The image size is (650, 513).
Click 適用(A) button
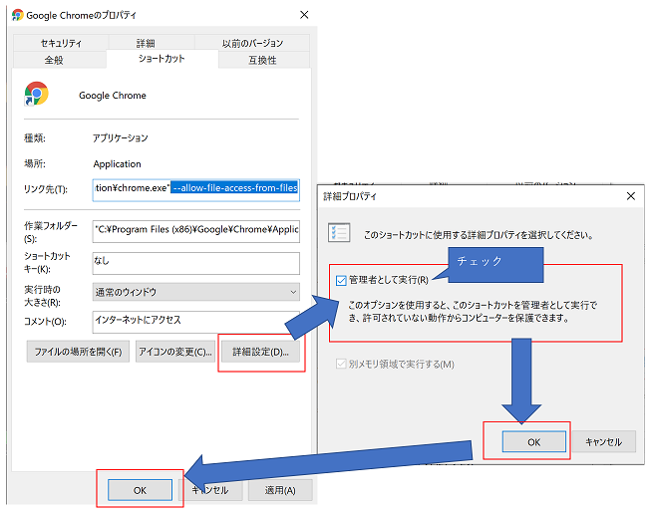coord(280,490)
